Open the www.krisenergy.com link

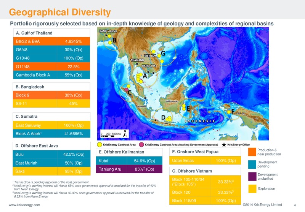point(24,205)
